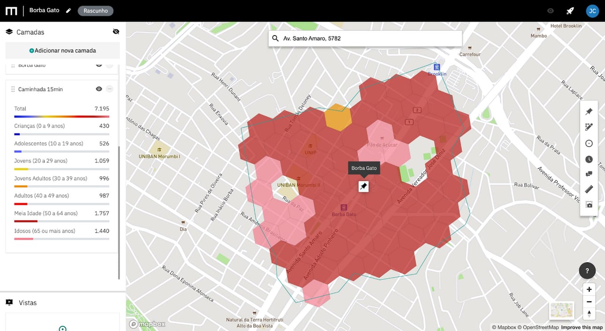This screenshot has width=605, height=331.
Task: Click the rocket publish icon in header
Action: 570,11
